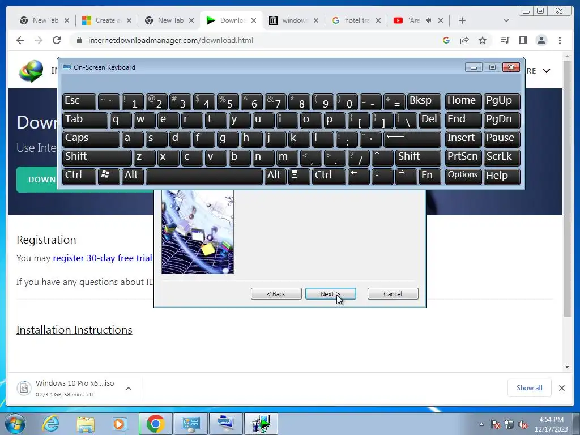Image resolution: width=580 pixels, height=435 pixels.
Task: Toggle right Alt key on keyboard
Action: click(275, 176)
